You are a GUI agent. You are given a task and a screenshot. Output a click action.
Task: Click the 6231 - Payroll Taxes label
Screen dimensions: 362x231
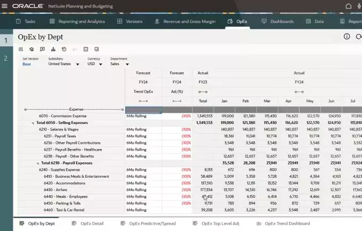(60, 136)
